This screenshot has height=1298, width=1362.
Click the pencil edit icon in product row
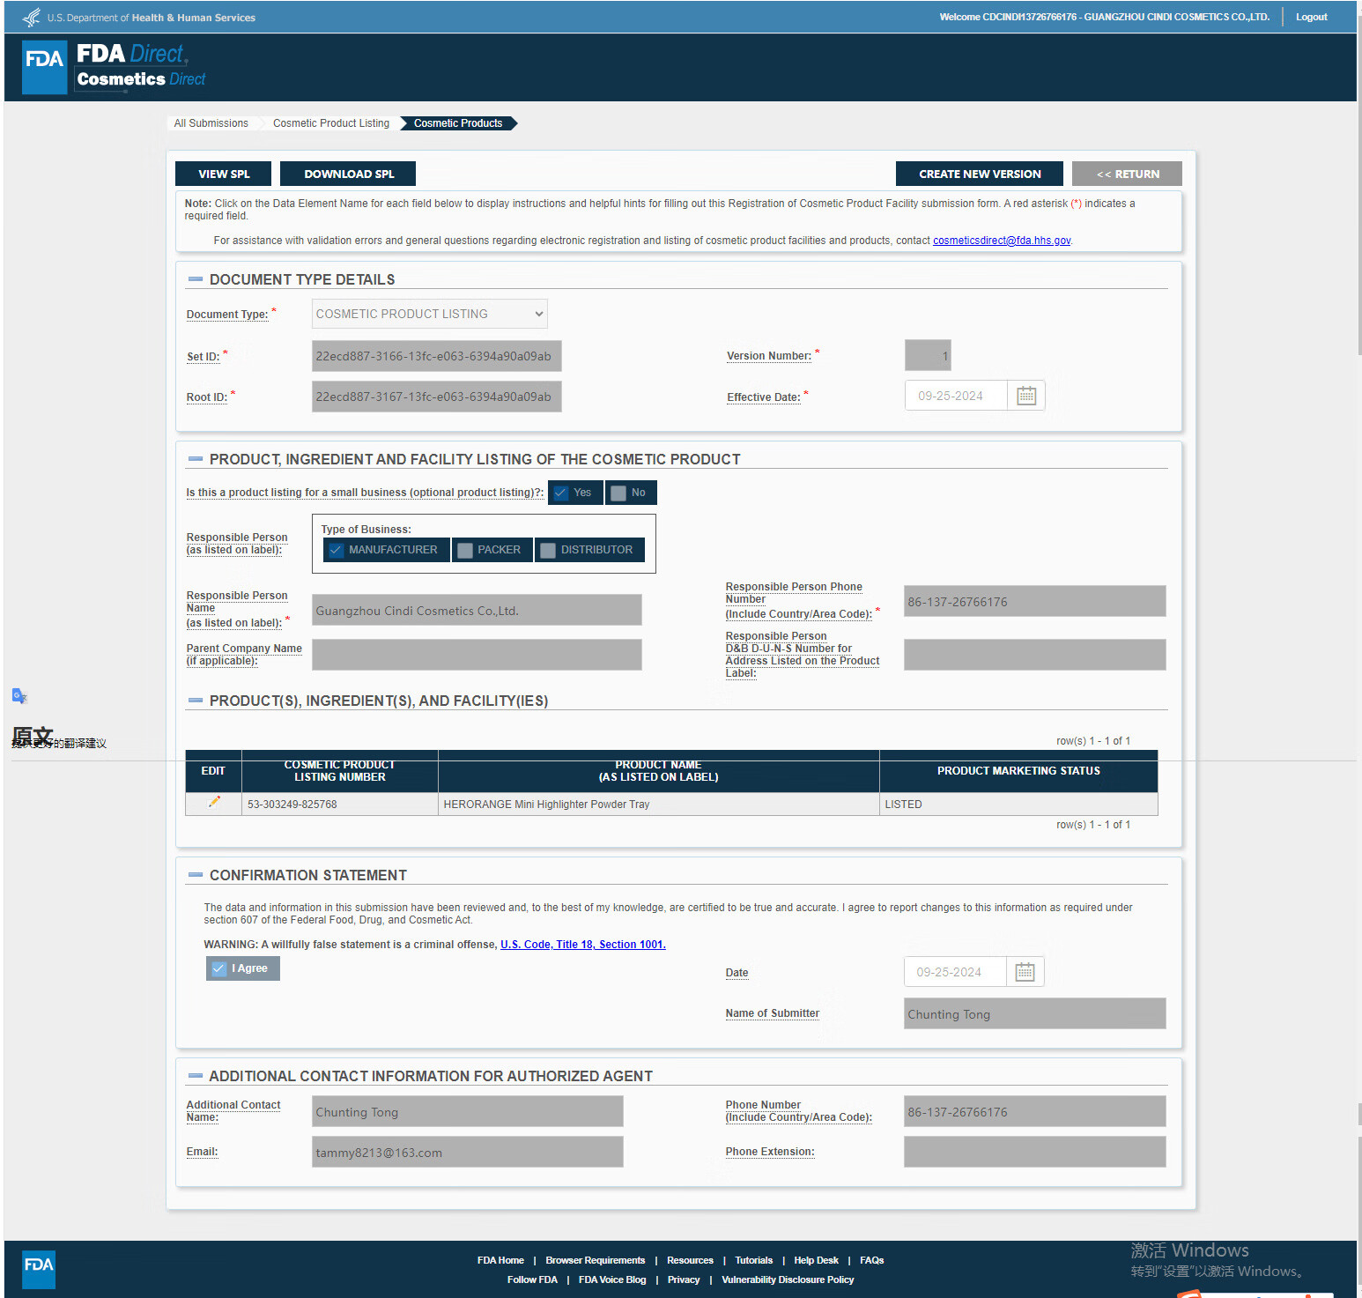tap(214, 803)
